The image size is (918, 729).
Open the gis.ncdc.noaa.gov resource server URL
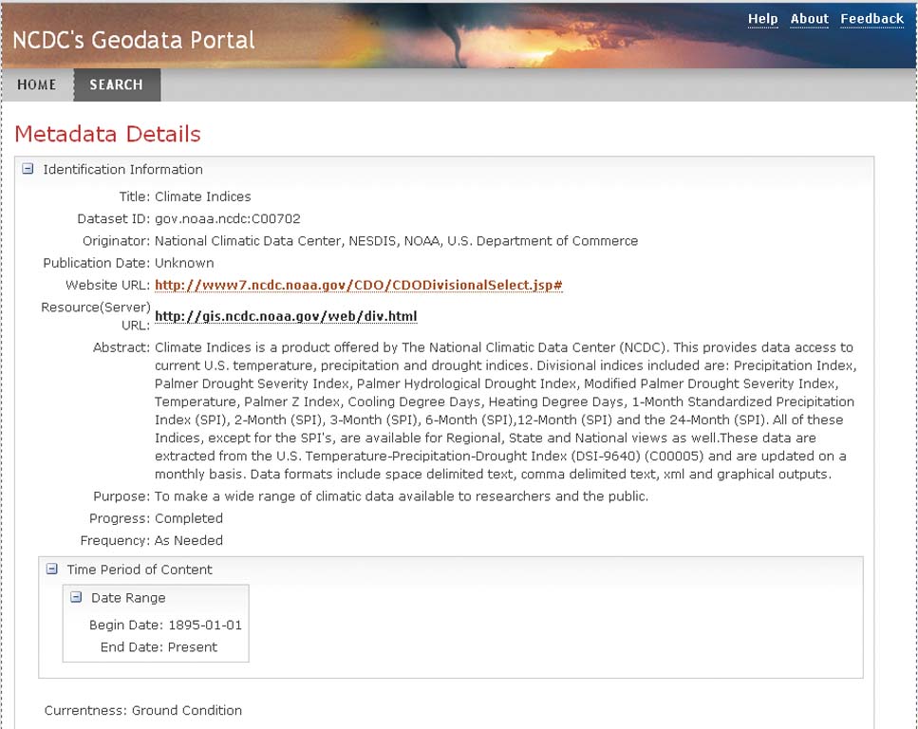[x=286, y=316]
